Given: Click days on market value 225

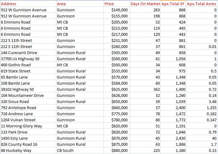Looking at the screenshot, I should pos(145,151).
